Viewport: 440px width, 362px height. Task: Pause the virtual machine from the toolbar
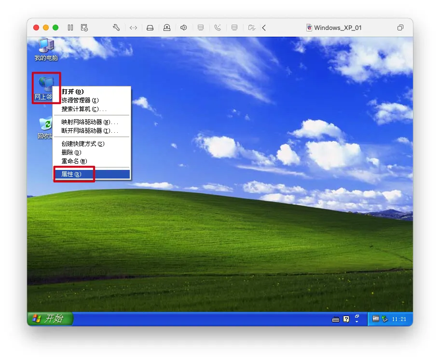(70, 28)
